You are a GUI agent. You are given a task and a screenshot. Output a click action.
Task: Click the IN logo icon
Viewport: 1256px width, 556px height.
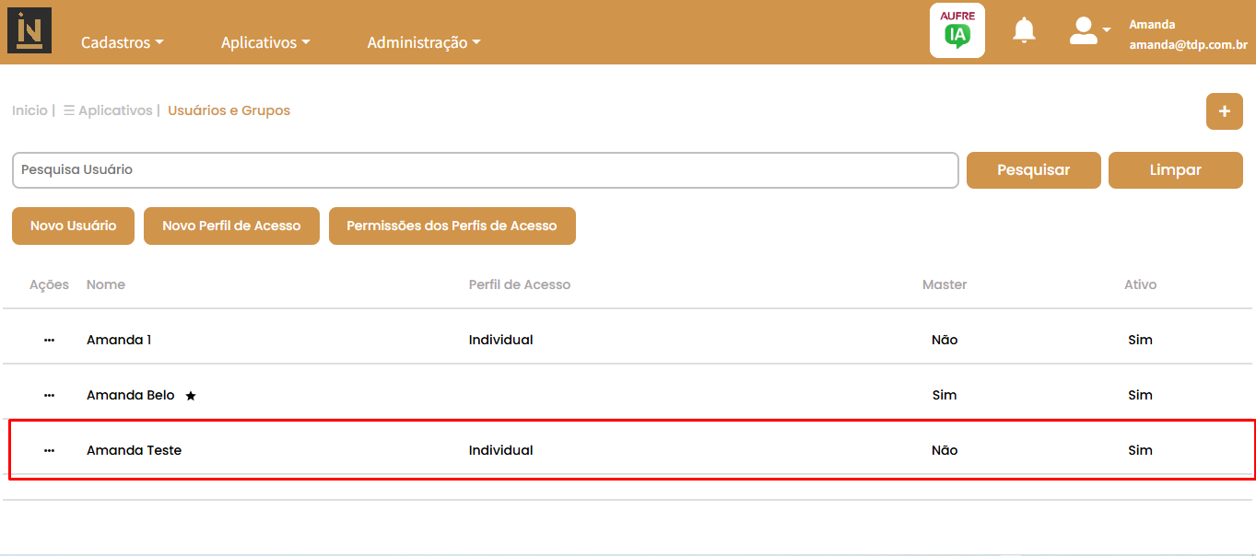coord(29,31)
